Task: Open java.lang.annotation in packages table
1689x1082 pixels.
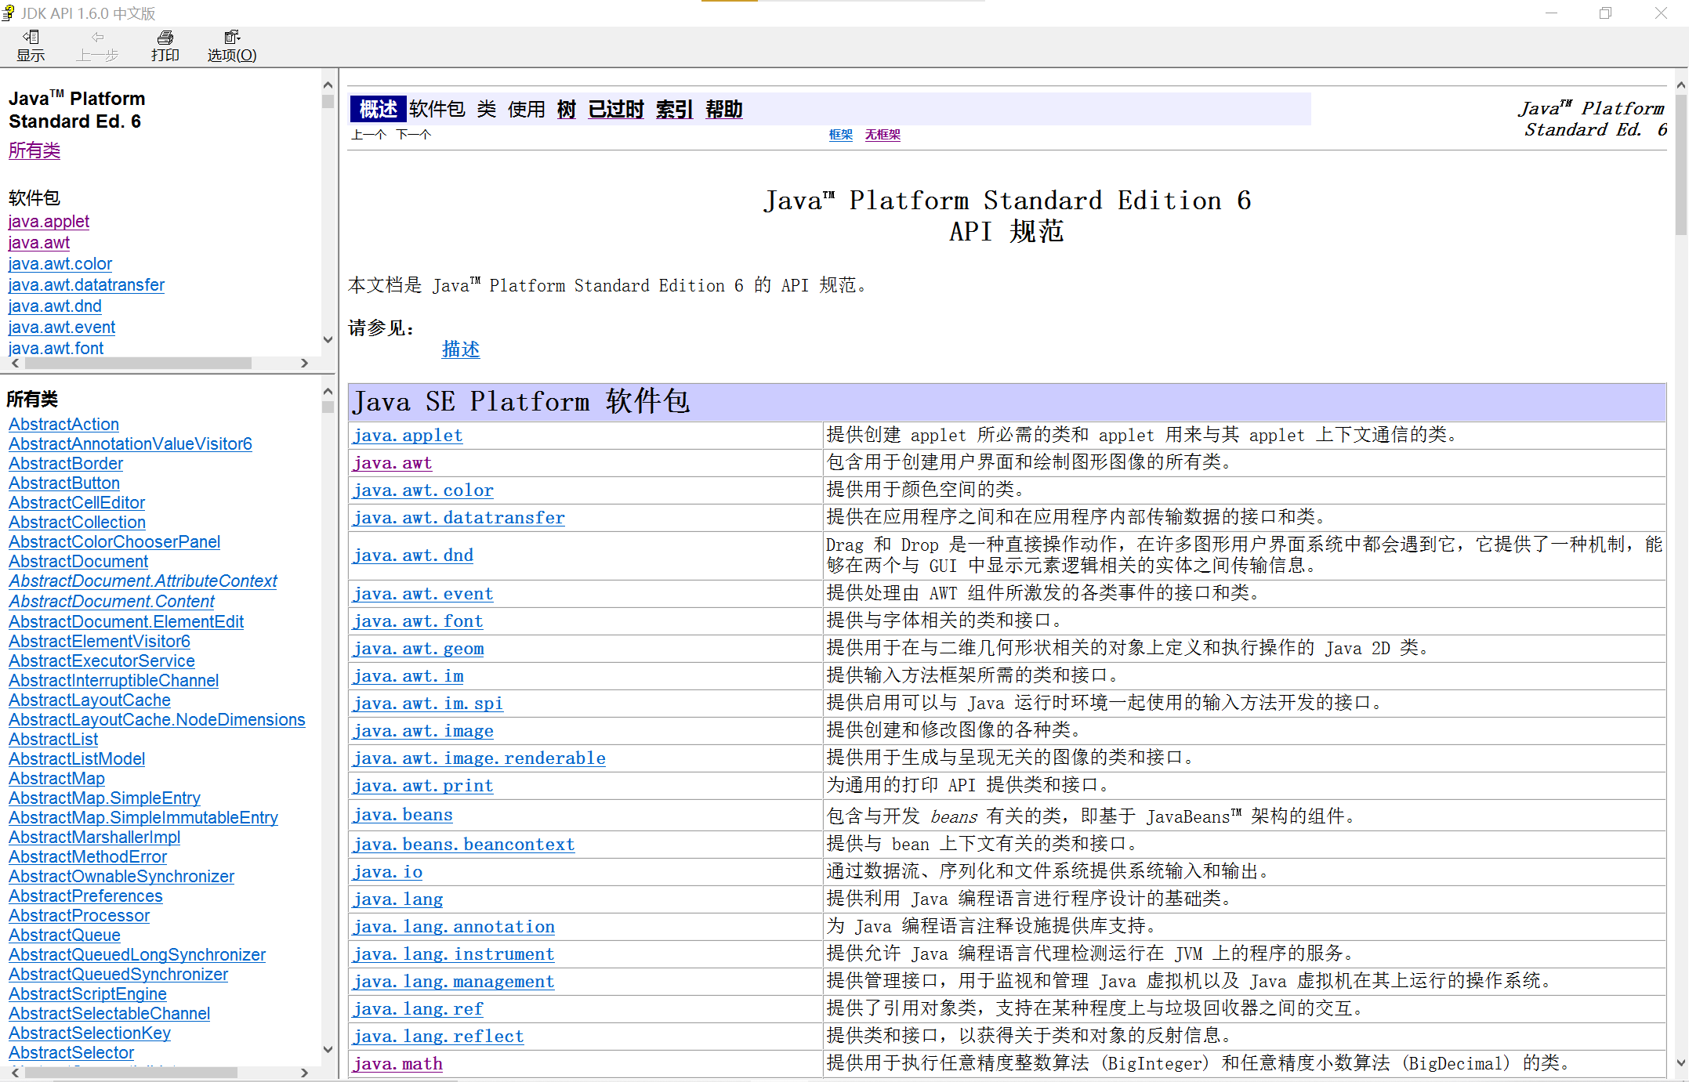Action: [x=453, y=926]
